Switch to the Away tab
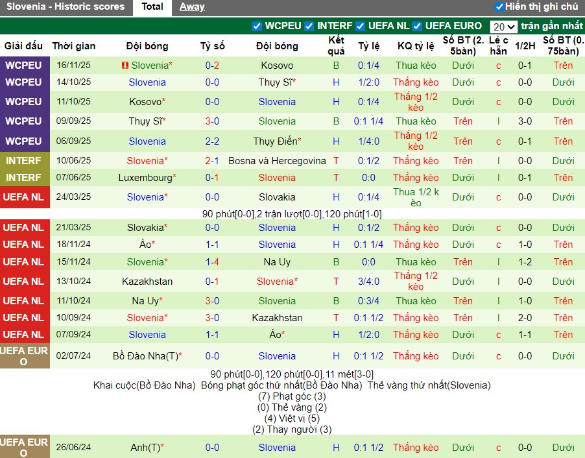This screenshot has height=458, width=585. coord(191,8)
